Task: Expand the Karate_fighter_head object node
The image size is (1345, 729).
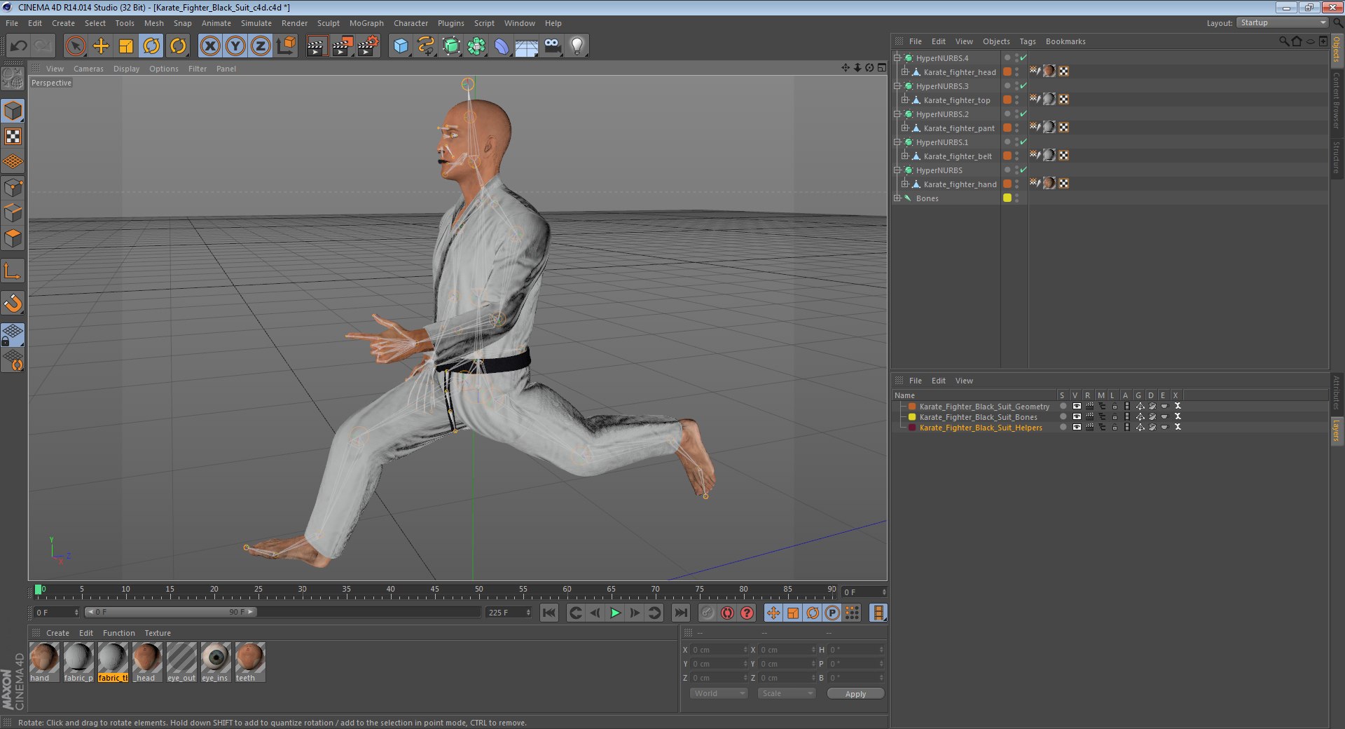Action: [x=904, y=71]
